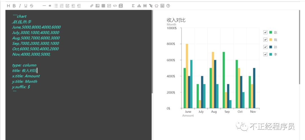Insert a task checkbox list
Screen dimensions: 305x140
tap(67, 6)
